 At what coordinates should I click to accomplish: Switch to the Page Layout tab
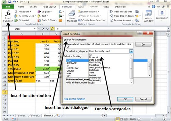point(49,7)
